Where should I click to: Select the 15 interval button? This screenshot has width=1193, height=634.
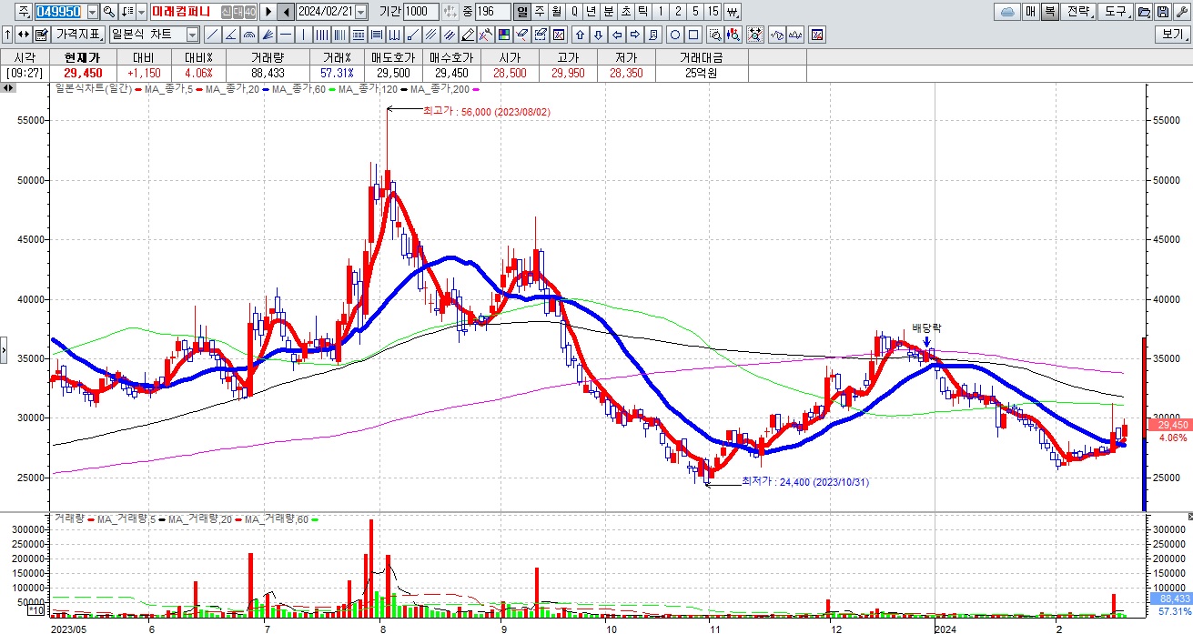coord(713,12)
